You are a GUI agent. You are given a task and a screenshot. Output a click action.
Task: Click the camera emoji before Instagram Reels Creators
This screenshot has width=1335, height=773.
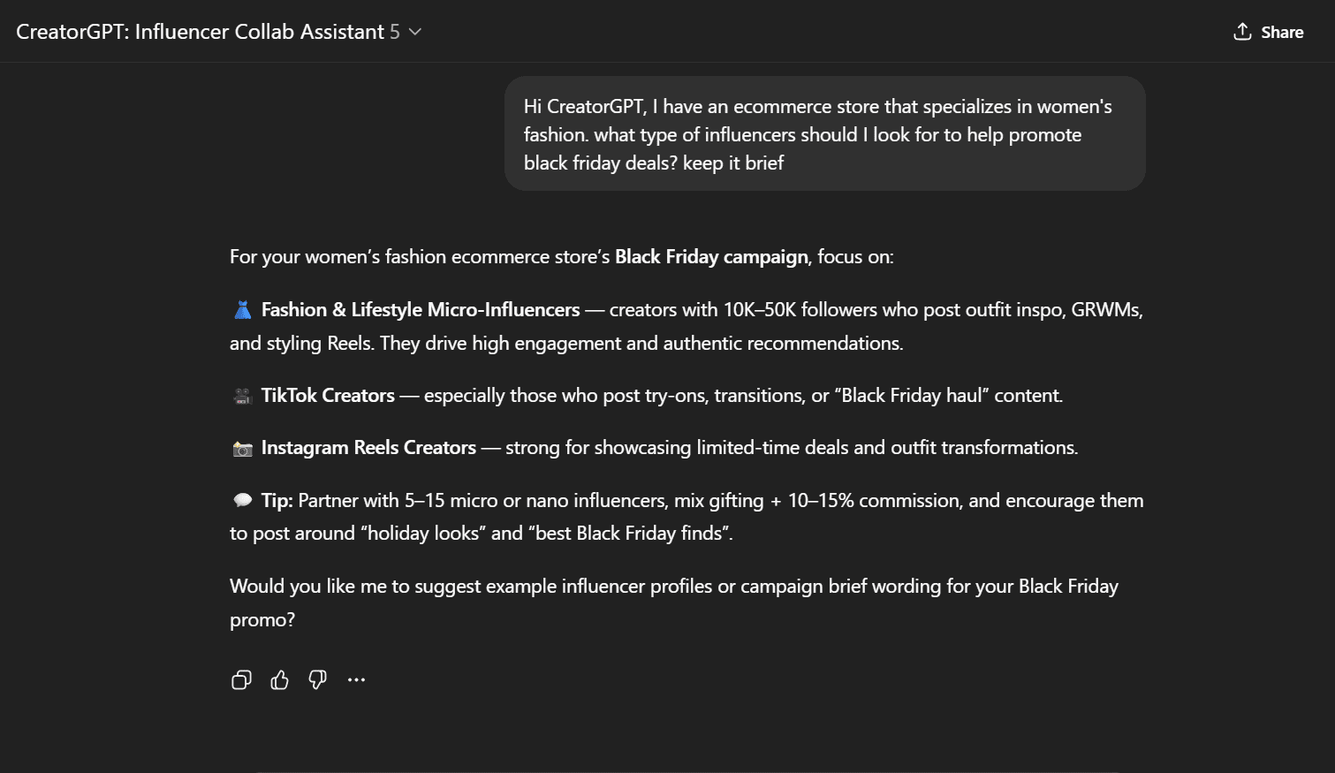click(242, 449)
